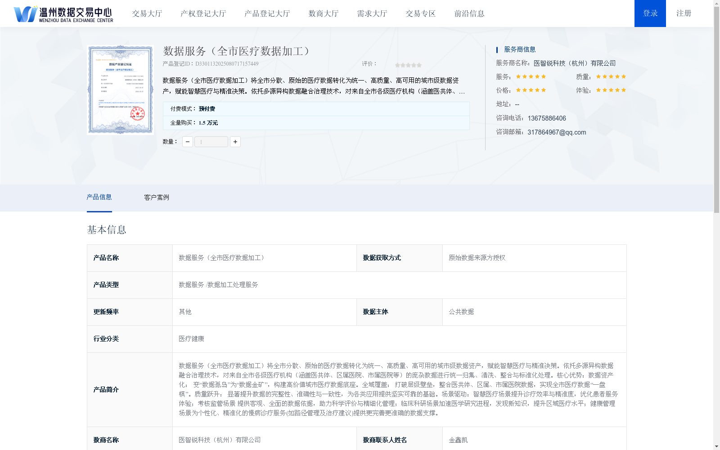720x450 pixels.
Task: Focus the 数量 quantity input field
Action: pos(211,142)
